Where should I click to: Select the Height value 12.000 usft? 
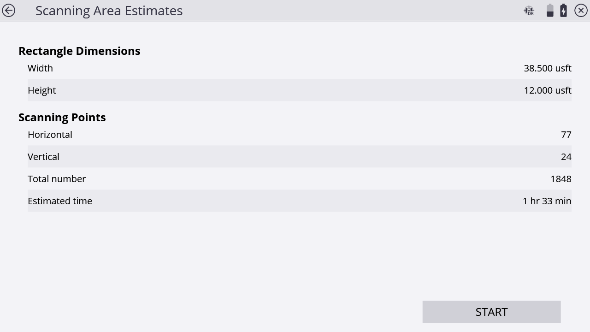click(x=548, y=90)
